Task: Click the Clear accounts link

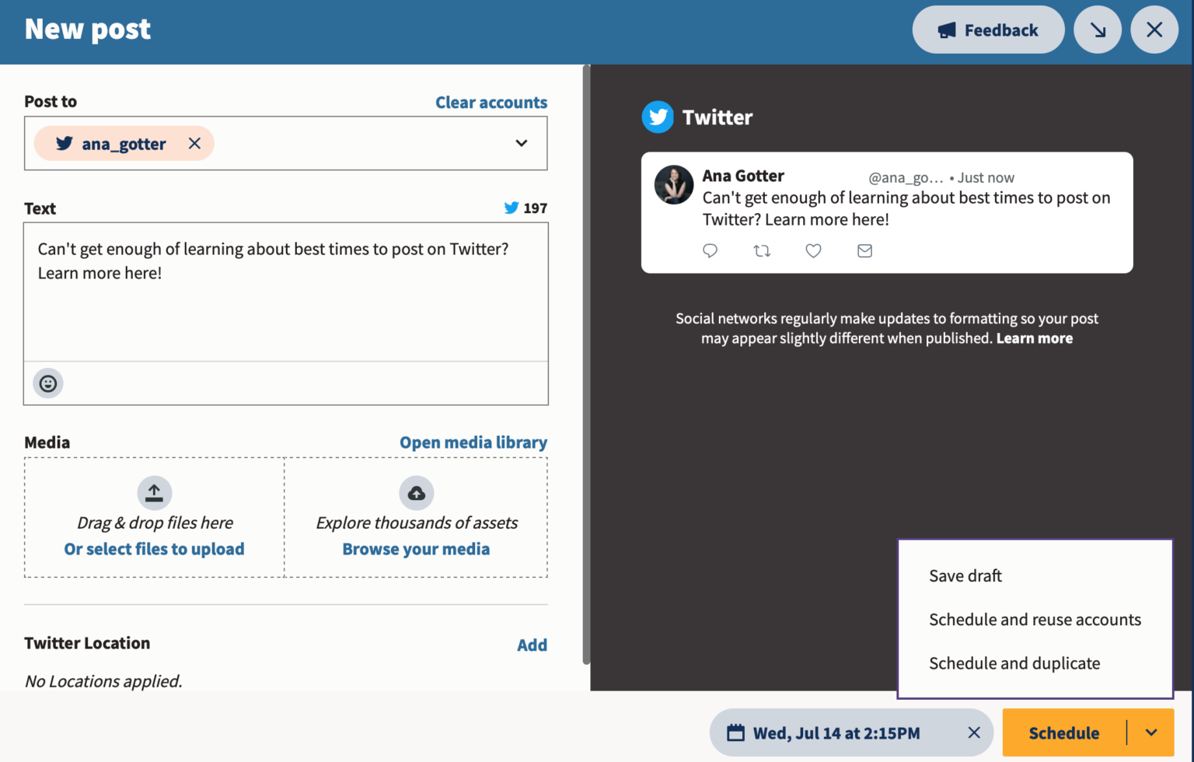Action: pos(491,102)
